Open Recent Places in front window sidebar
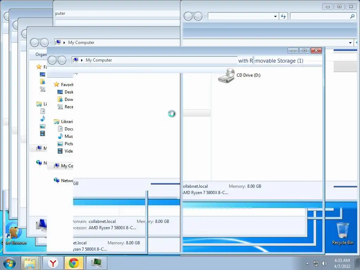 tap(65, 107)
